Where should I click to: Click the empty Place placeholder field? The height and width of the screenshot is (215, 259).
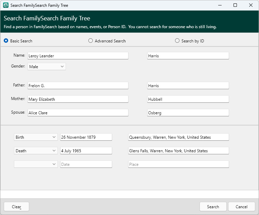178,164
